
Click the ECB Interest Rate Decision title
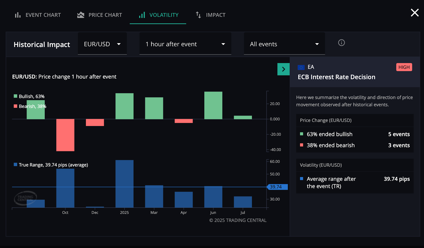336,77
